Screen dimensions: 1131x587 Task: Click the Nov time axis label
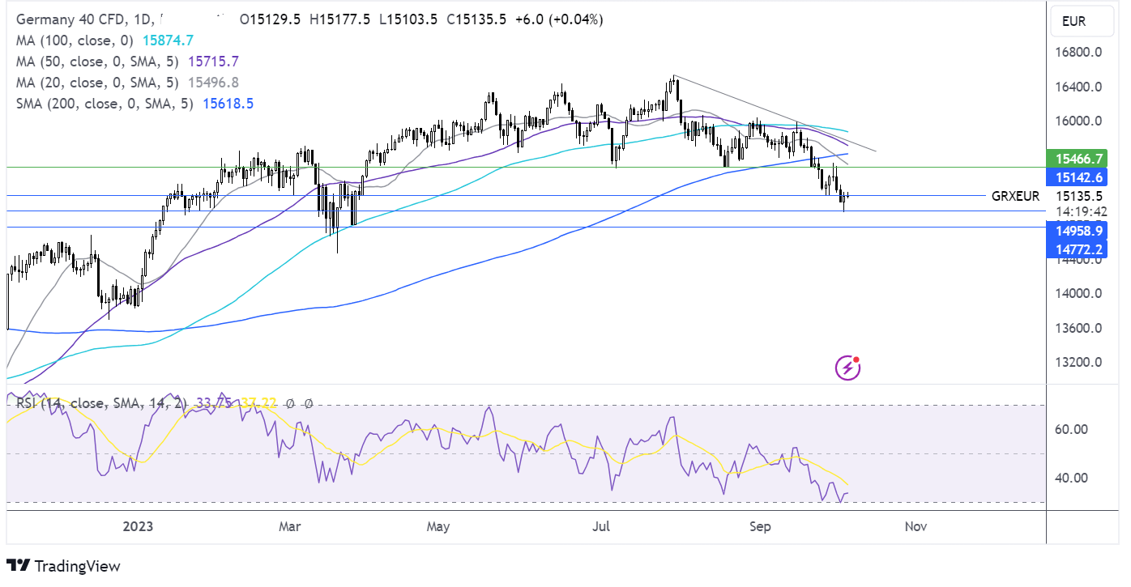[x=915, y=526]
